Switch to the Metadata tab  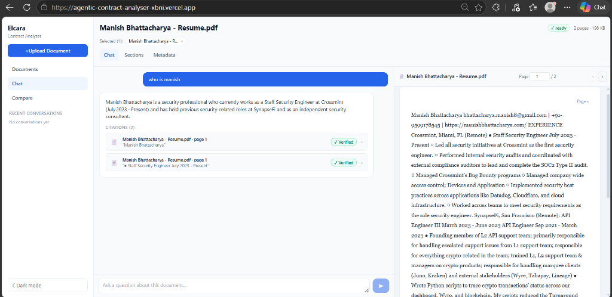point(164,55)
